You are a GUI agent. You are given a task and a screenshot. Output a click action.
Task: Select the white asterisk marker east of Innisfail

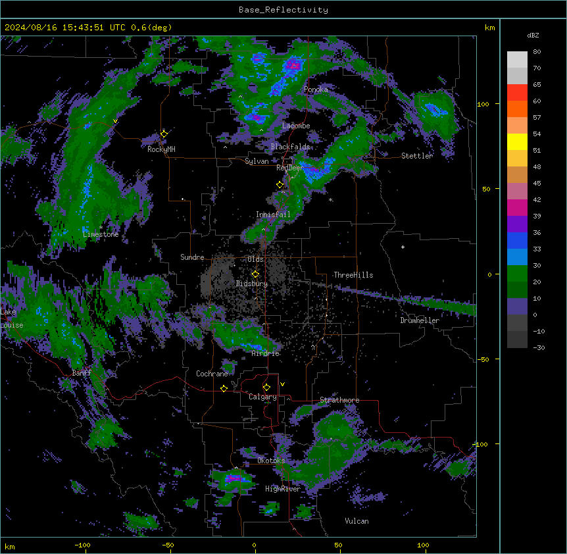pos(330,199)
